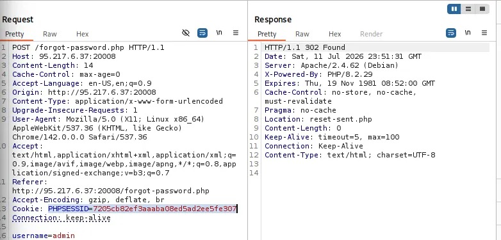Switch Request view to Pretty tab
The image size is (501, 240).
coord(14,34)
